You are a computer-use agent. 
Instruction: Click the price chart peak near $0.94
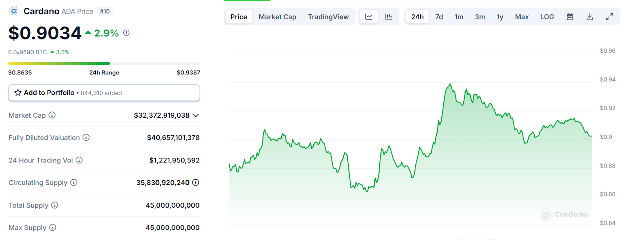(450, 84)
